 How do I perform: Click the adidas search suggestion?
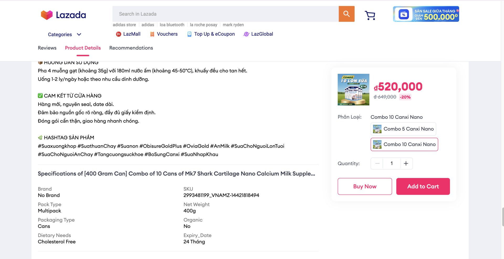pyautogui.click(x=148, y=25)
